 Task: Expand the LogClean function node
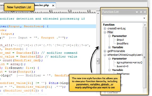(x=105, y=93)
